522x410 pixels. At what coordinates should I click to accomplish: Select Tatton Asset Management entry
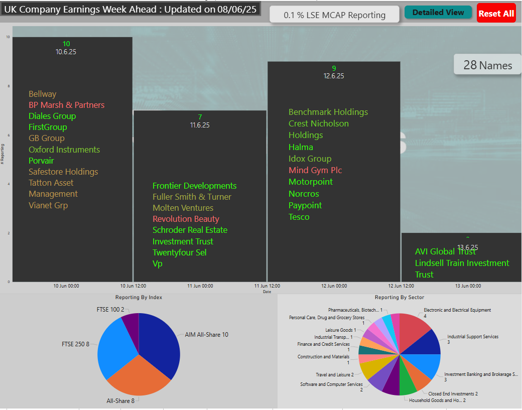click(53, 188)
